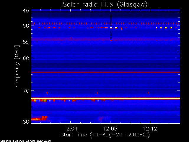The image size is (189, 142).
Task: Click the 12:08 time axis label
Action: pyautogui.click(x=110, y=129)
